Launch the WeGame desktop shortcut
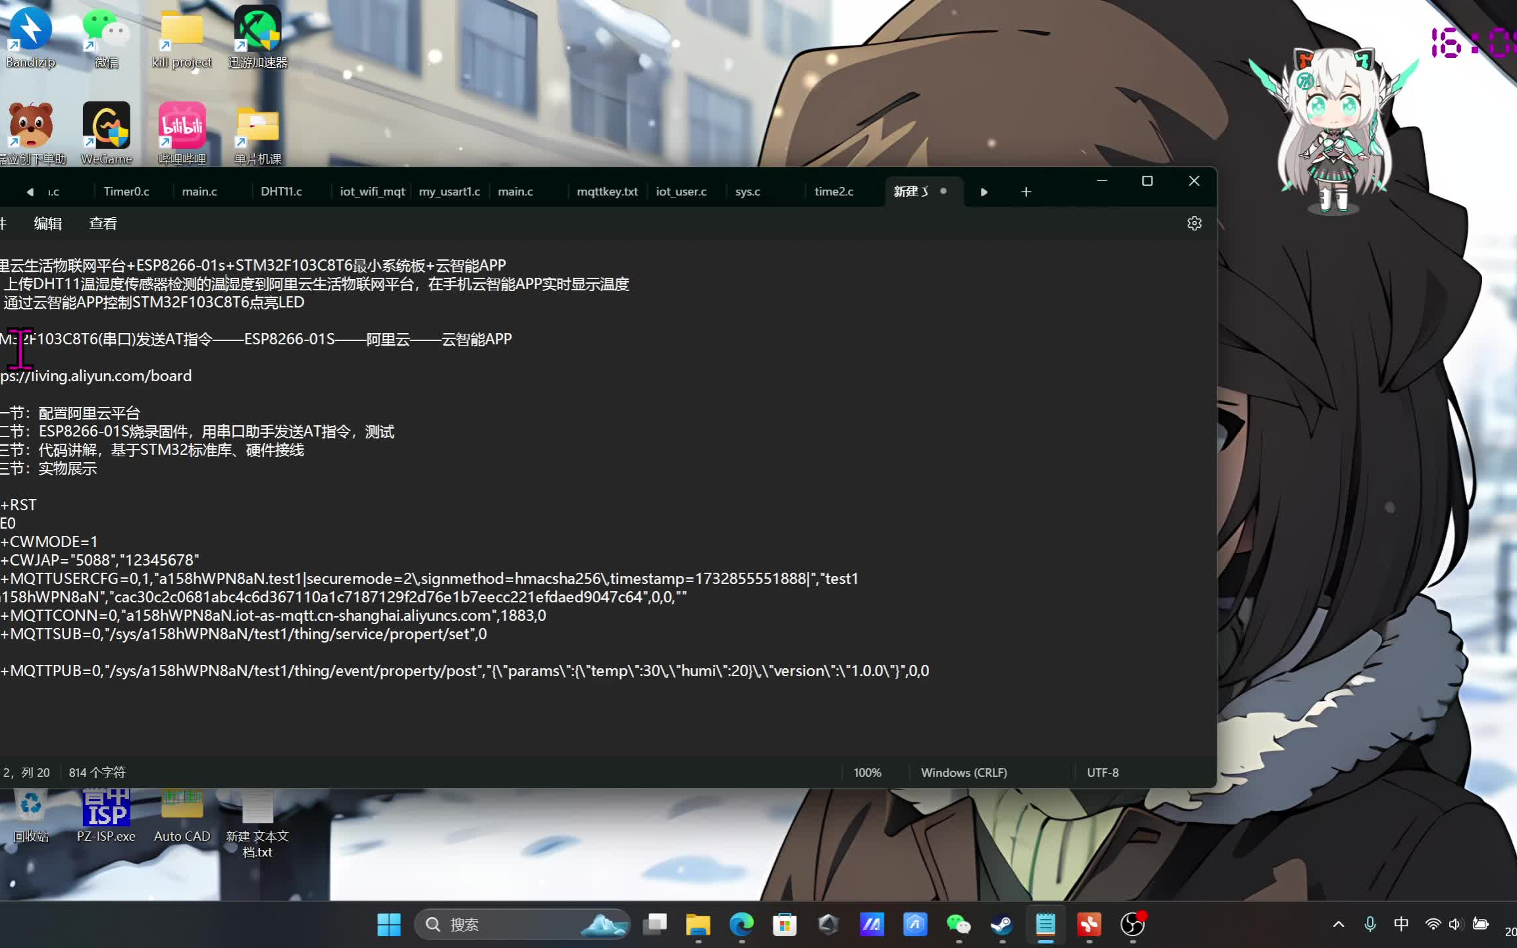The image size is (1517, 948). tap(106, 134)
